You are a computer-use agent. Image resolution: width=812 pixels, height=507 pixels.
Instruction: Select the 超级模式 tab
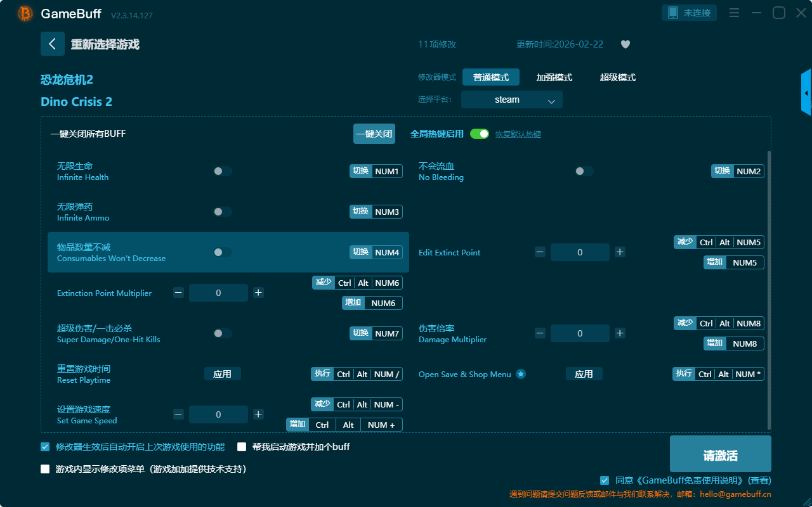(x=617, y=77)
